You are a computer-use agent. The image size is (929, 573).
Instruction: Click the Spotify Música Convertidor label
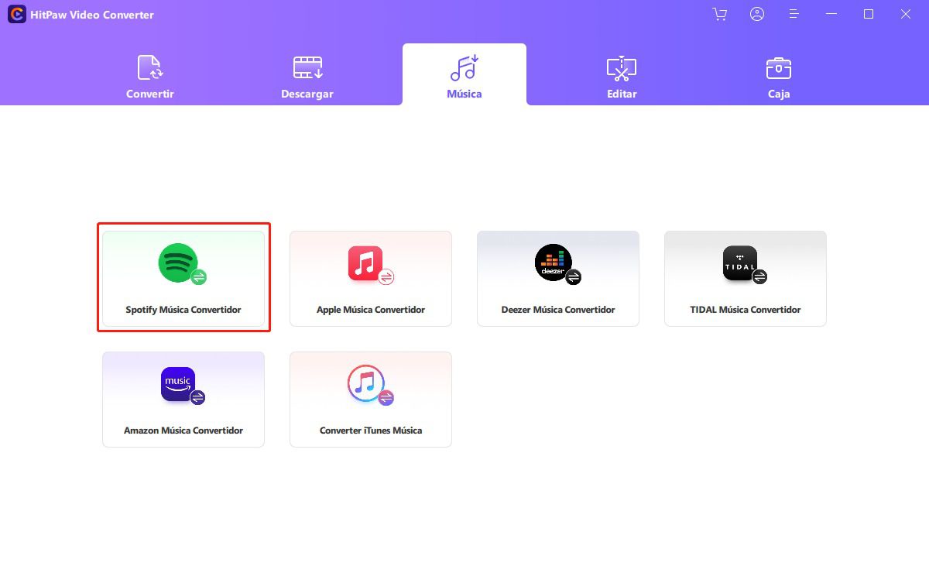tap(183, 310)
